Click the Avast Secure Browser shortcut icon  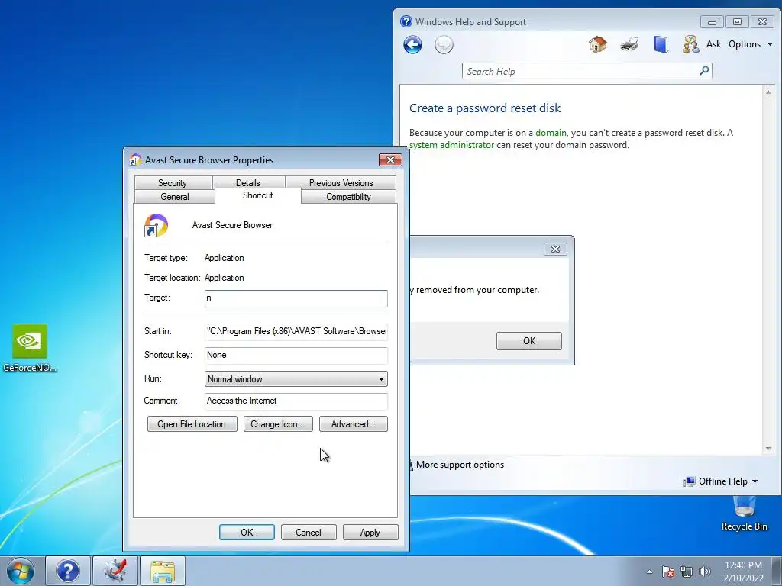coord(156,225)
